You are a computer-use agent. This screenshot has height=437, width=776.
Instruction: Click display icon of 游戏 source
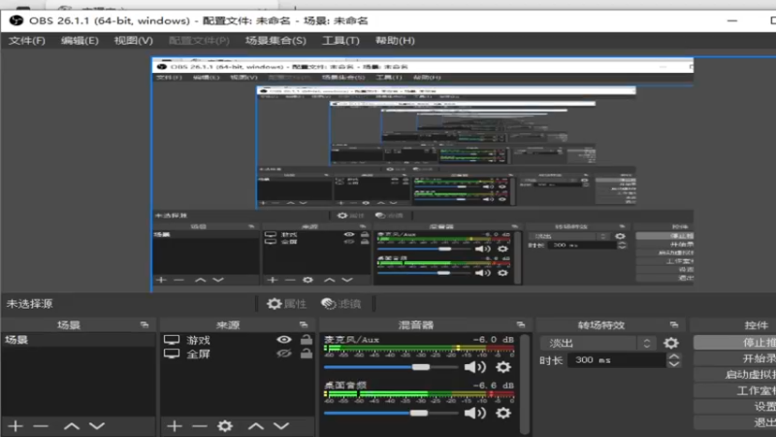tap(172, 340)
